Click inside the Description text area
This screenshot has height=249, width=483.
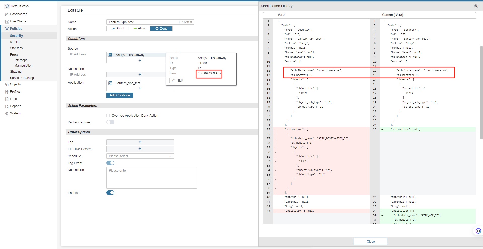click(x=151, y=178)
